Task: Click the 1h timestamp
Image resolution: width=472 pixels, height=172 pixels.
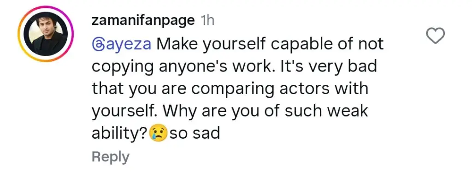Action: coord(207,20)
